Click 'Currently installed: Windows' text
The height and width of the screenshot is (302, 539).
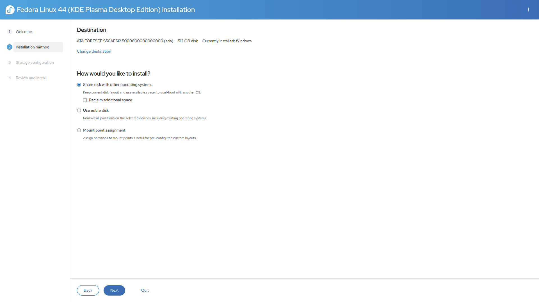point(227,41)
